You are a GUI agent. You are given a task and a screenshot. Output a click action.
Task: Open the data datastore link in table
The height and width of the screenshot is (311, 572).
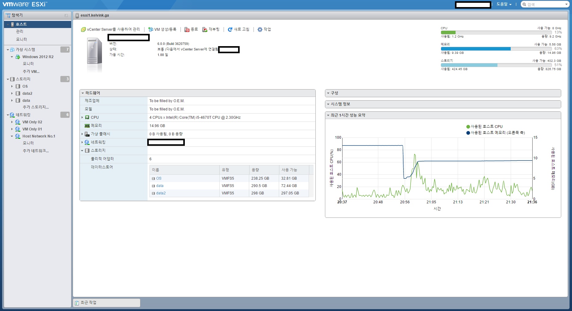(160, 186)
